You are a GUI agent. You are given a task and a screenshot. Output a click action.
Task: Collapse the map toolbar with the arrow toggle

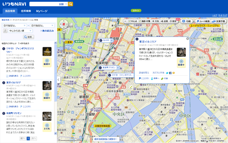point(125,21)
